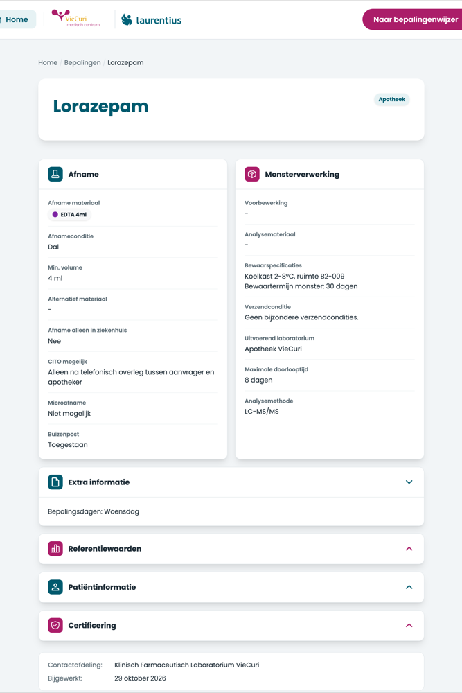Viewport: 462px width, 693px height.
Task: Select the text 'Bepalingsdagen: Woensdag'
Action: tap(94, 511)
